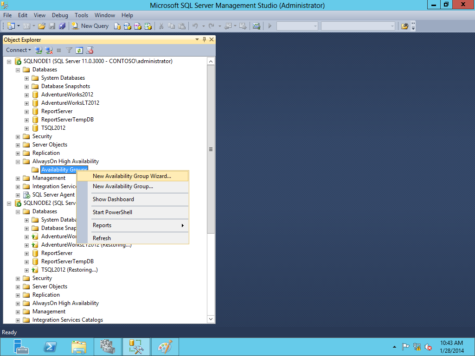Collapse SQLNODE1 Databases folder
Viewport: 475px width, 356px height.
click(18, 70)
